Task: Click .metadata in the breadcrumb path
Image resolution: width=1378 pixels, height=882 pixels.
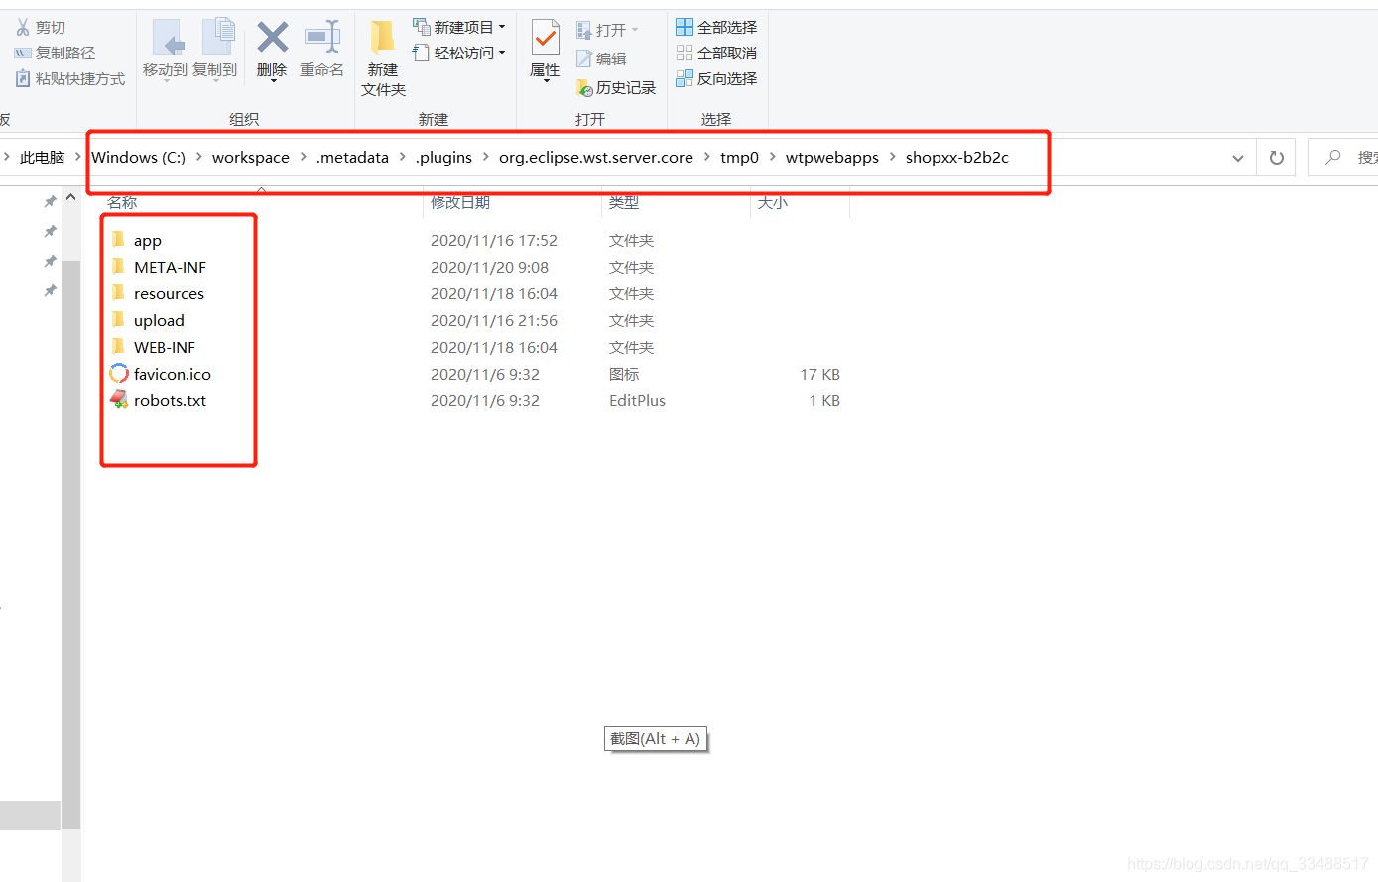Action: point(352,157)
